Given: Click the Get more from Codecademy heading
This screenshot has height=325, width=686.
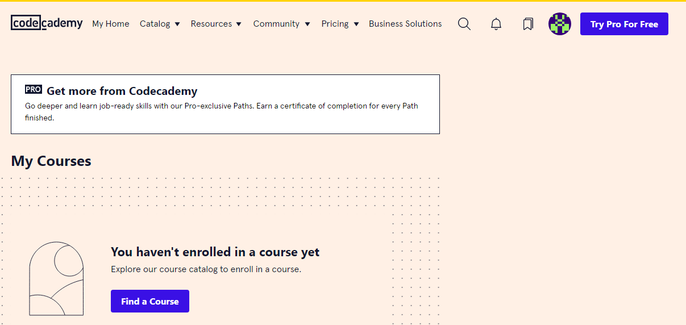Looking at the screenshot, I should 122,91.
